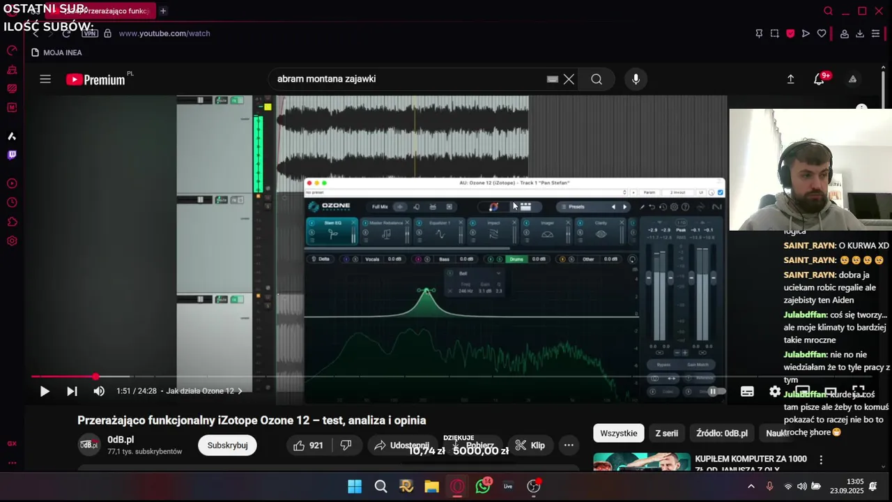
Task: Open the 0dB.pl channel avatar
Action: (89, 445)
